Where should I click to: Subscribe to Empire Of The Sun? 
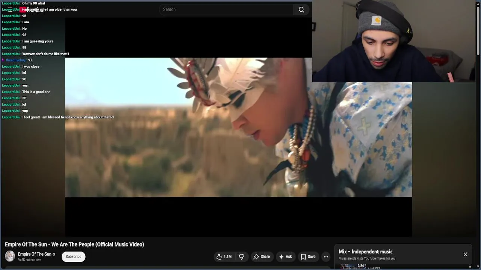click(x=73, y=256)
